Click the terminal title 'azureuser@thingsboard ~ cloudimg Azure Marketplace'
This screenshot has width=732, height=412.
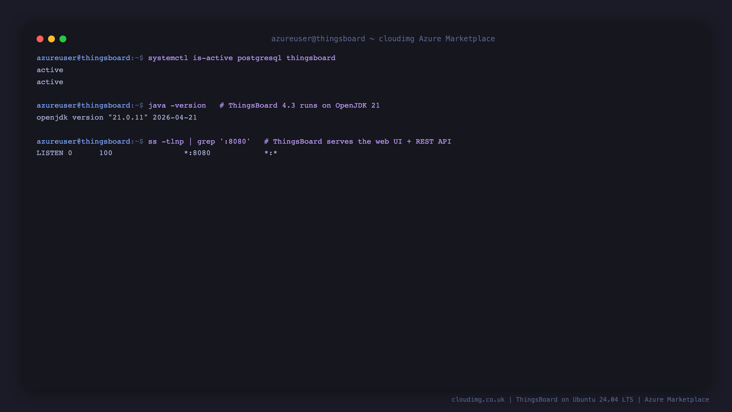point(383,39)
